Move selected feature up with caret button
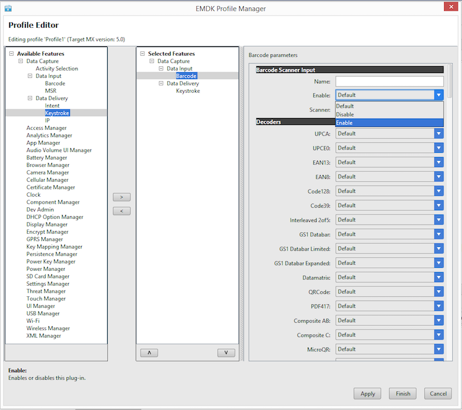Screen dimensions: 462x410 tap(149, 352)
